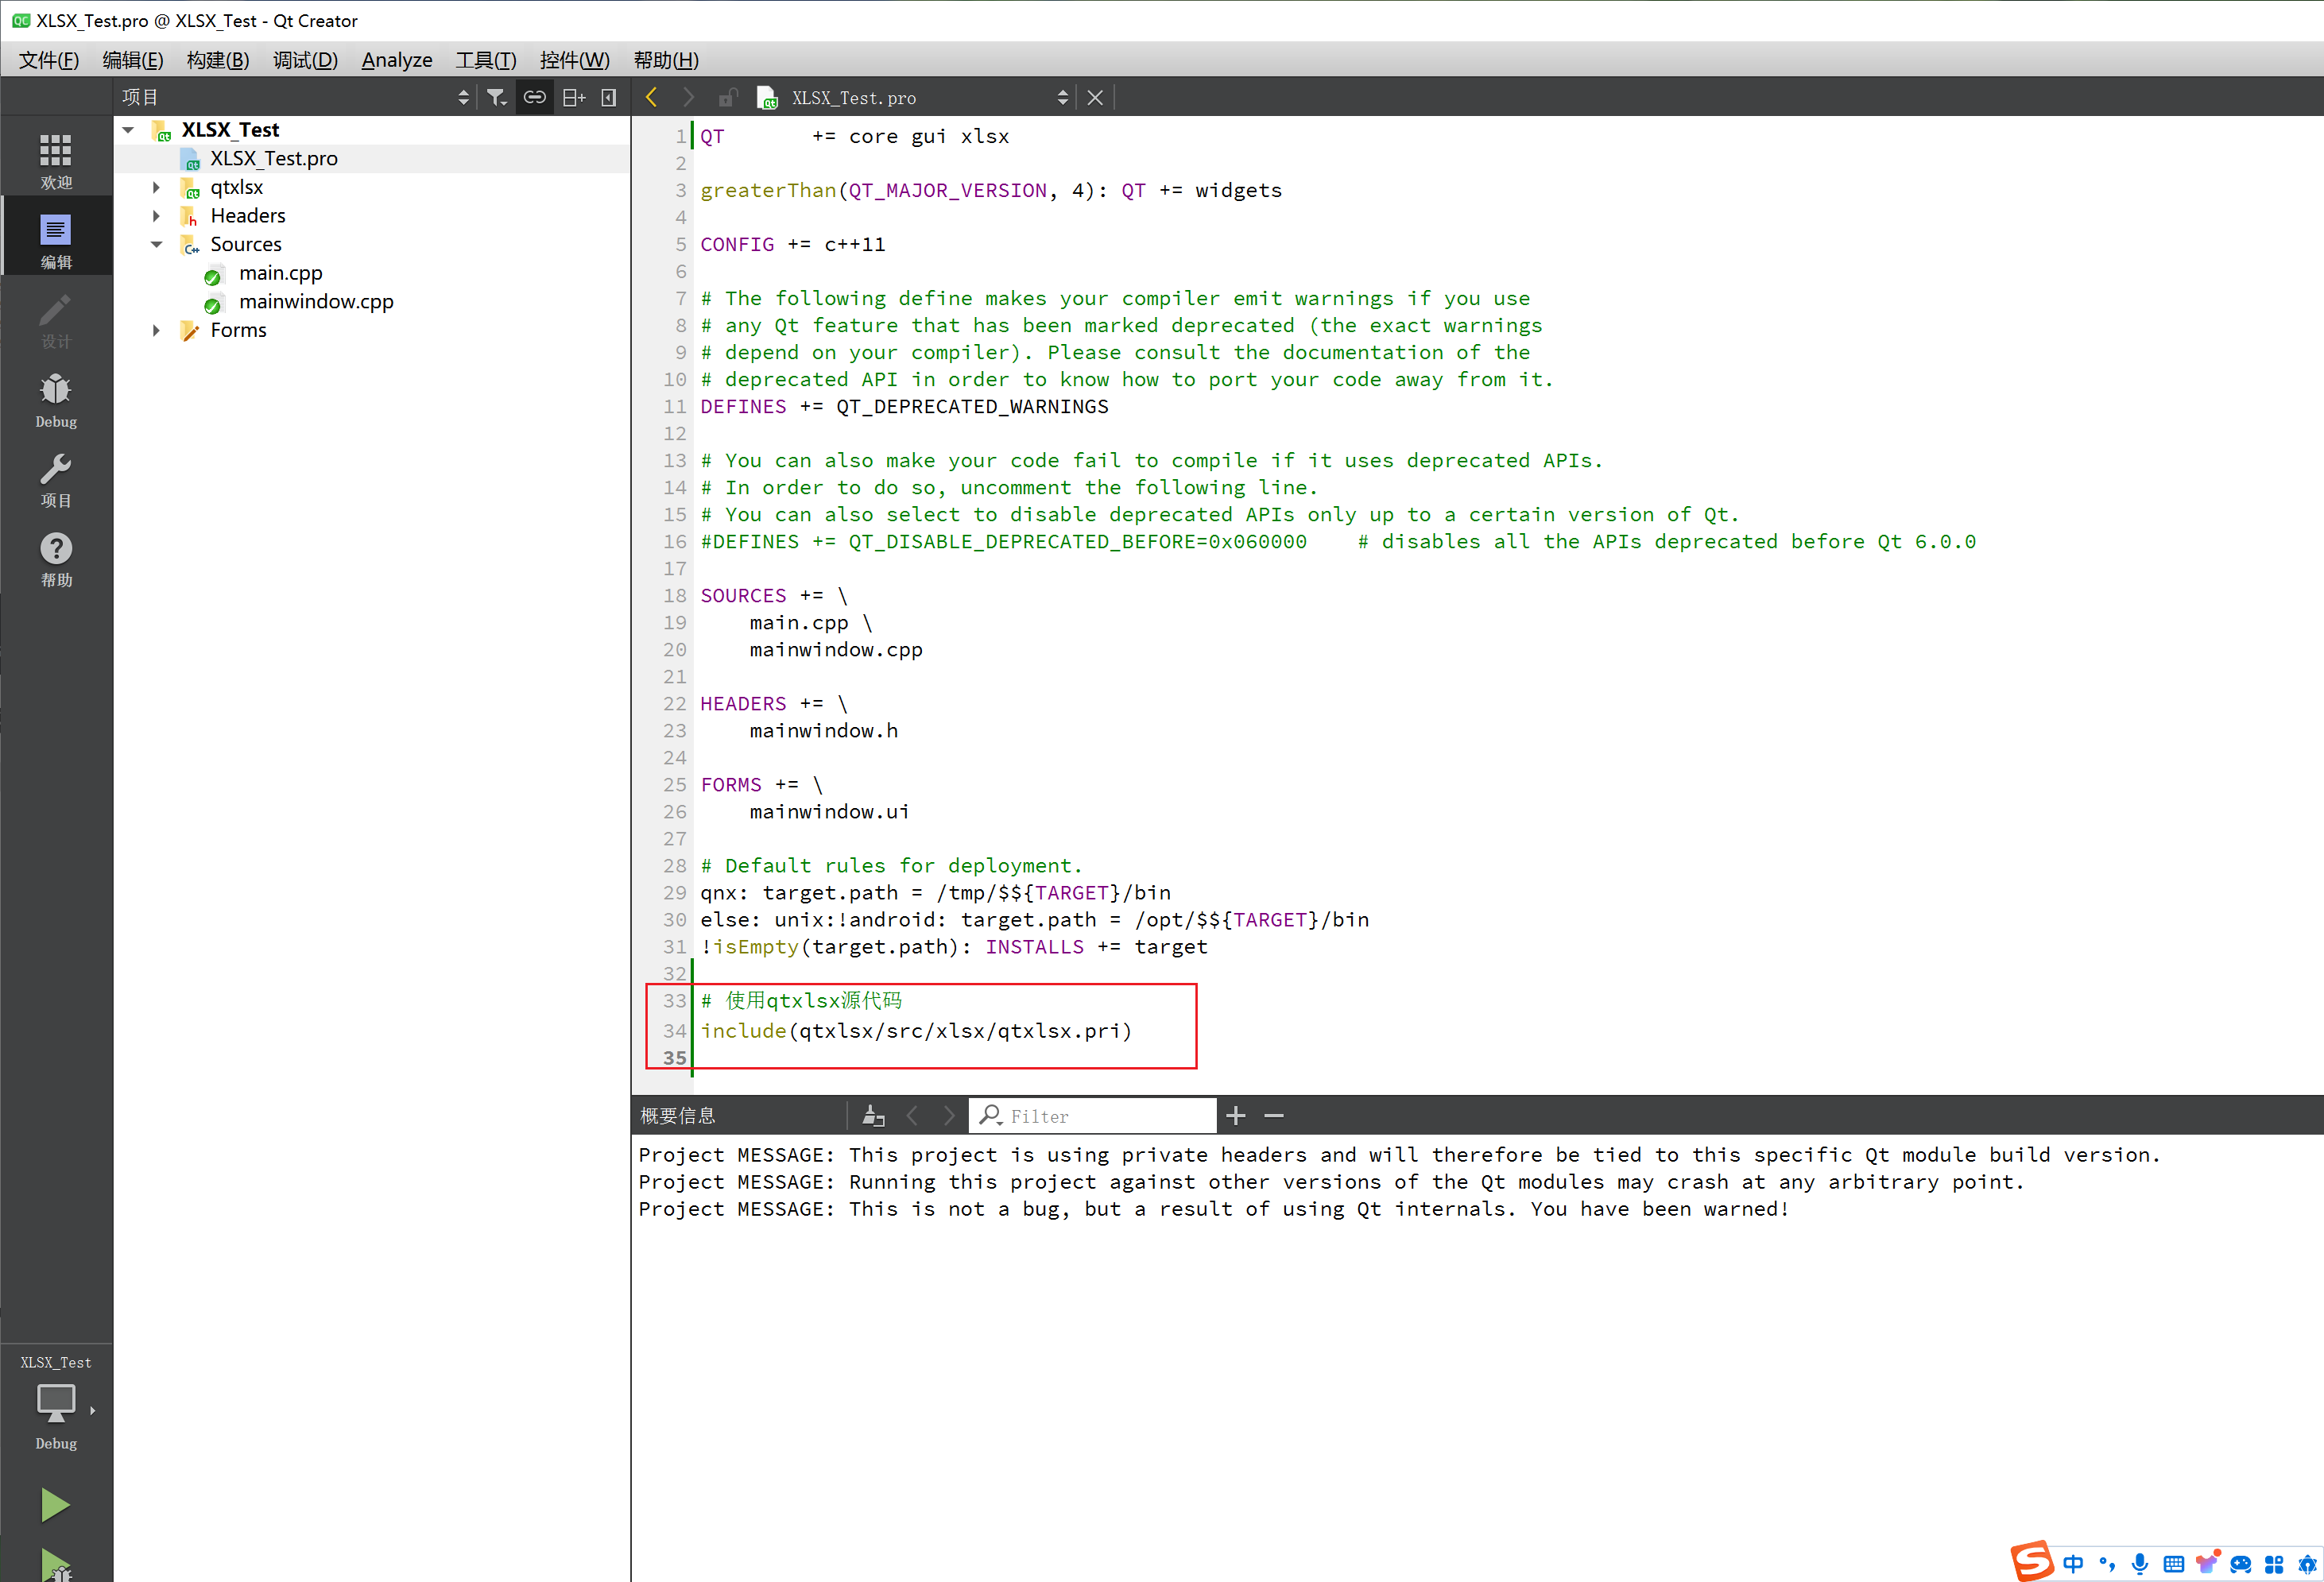Click line 34 include(qtxlsx...) statement
Image resolution: width=2324 pixels, height=1582 pixels.
click(x=916, y=1031)
